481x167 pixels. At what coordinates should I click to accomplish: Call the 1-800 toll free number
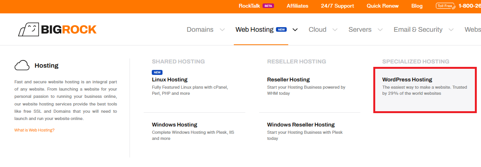[x=470, y=6]
